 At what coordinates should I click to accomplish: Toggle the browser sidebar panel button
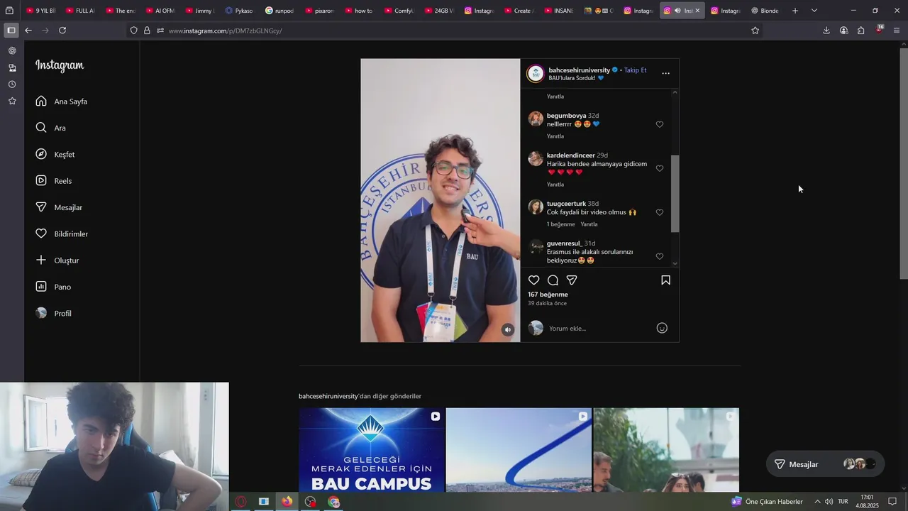[11, 31]
